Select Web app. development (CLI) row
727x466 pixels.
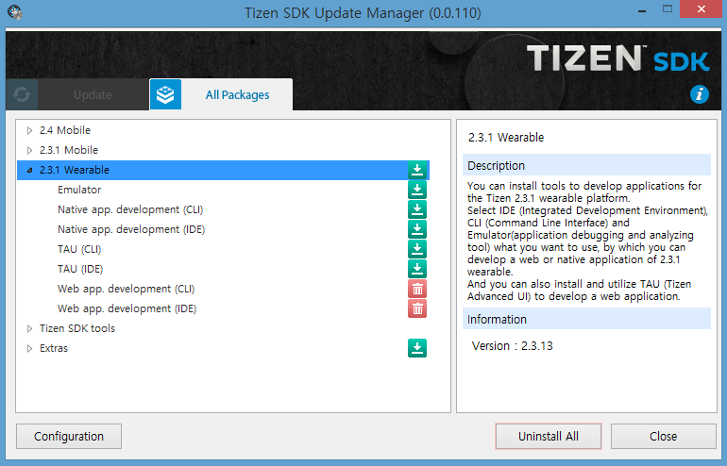point(223,289)
